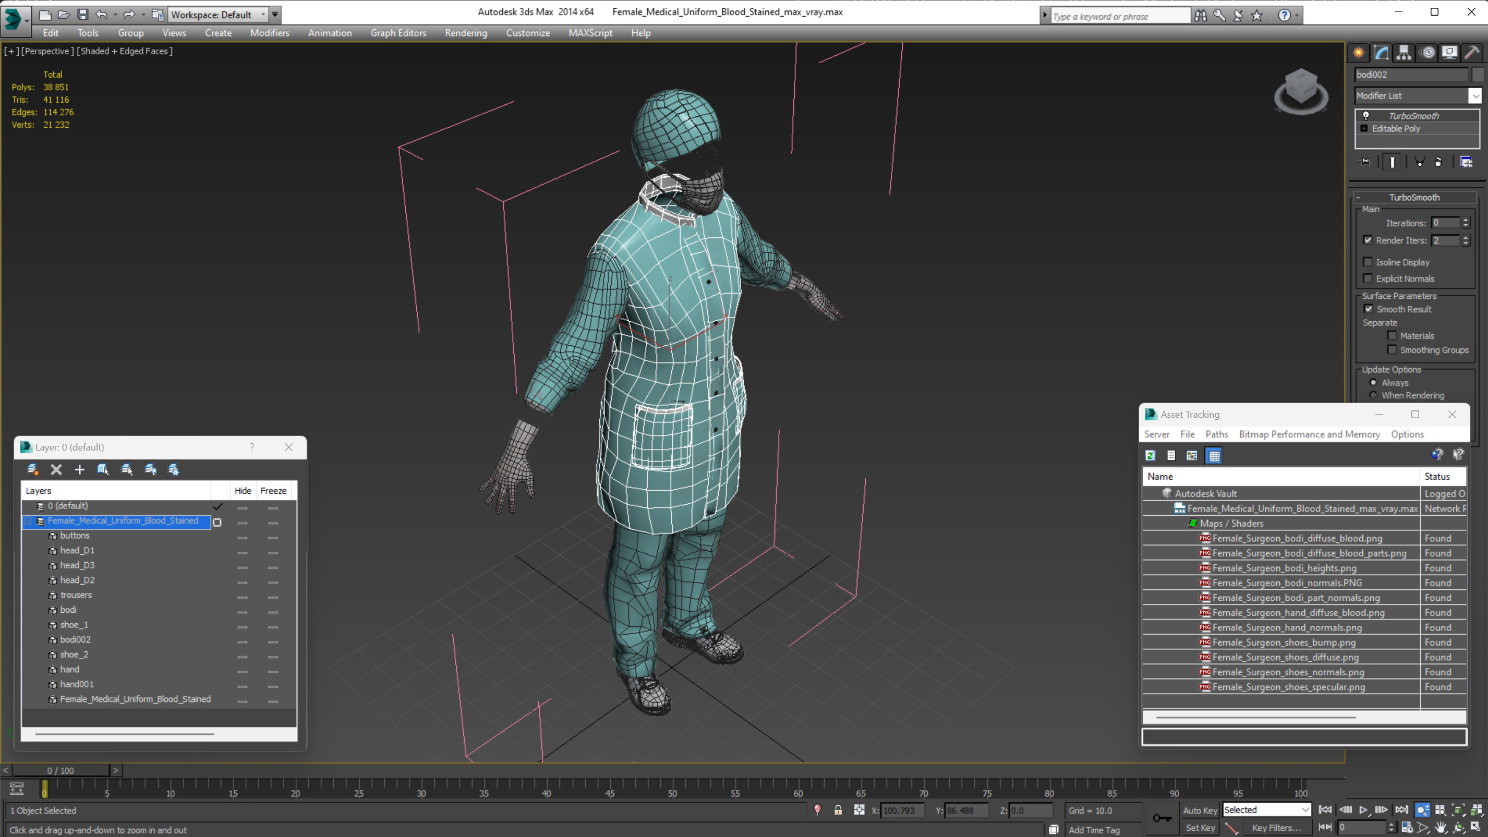The width and height of the screenshot is (1488, 837).
Task: Enable Isoline Display checkbox
Action: point(1368,262)
